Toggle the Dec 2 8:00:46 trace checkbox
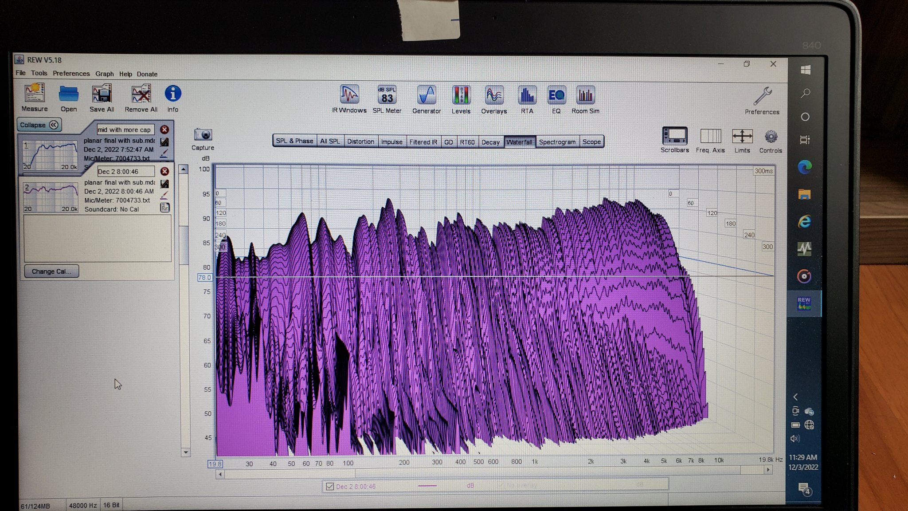This screenshot has width=908, height=511. 330,486
